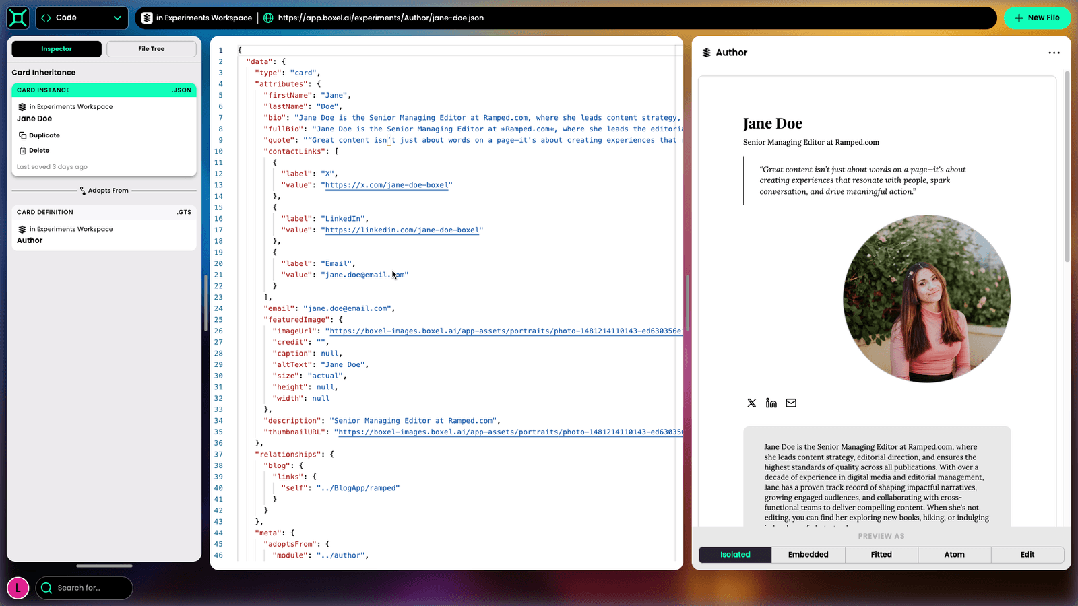Image resolution: width=1078 pixels, height=606 pixels.
Task: Switch to the File Tree tab
Action: pos(151,48)
